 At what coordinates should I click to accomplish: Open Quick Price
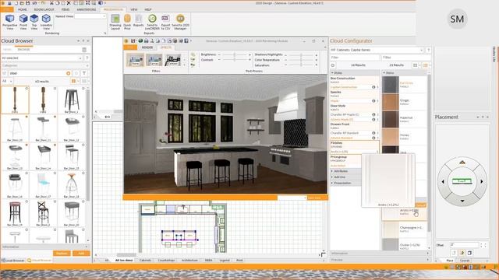coord(127,22)
